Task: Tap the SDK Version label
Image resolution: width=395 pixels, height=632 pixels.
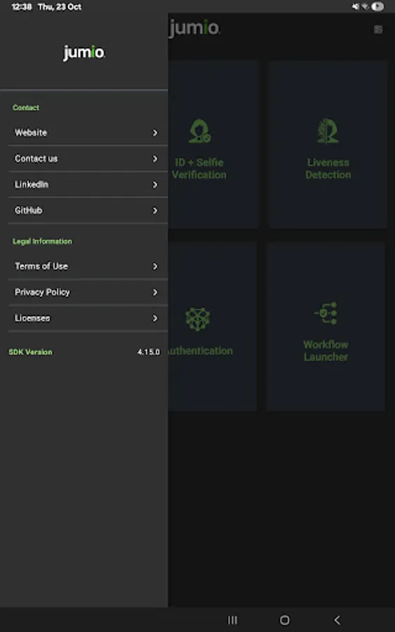Action: tap(31, 352)
